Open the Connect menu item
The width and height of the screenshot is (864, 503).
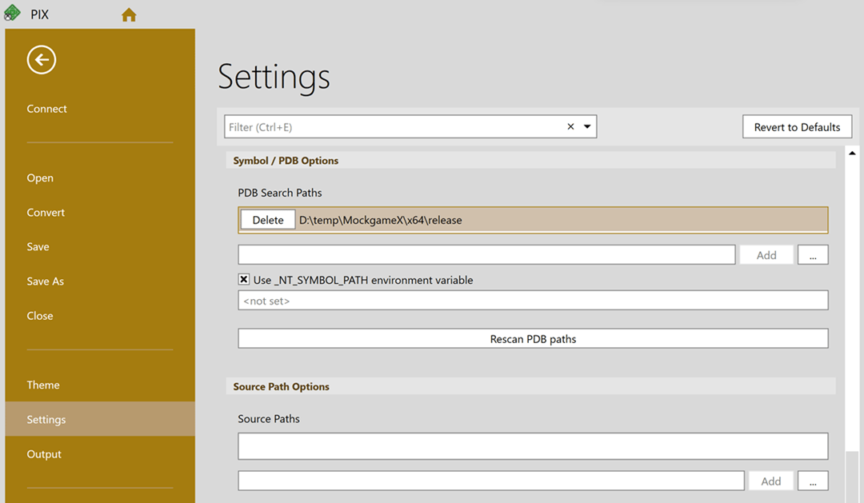tap(47, 109)
